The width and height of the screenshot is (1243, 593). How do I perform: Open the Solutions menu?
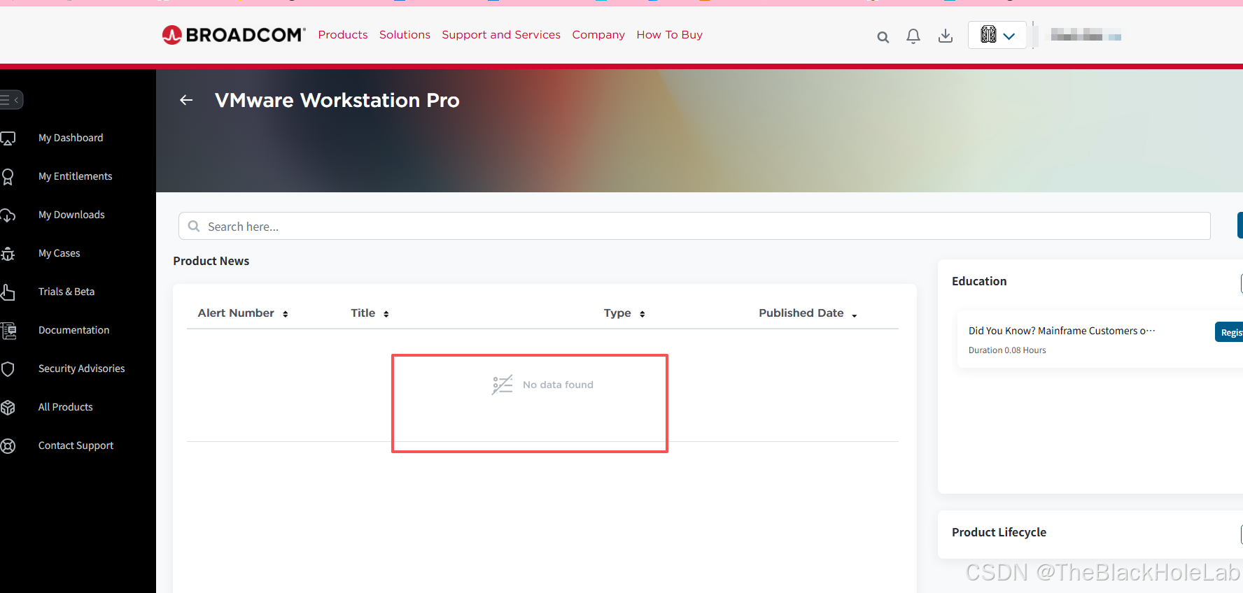point(405,34)
